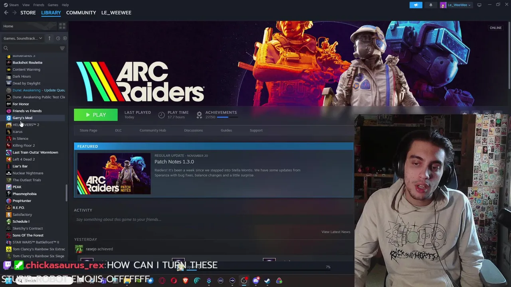
Task: Click rasejo's avatar in activity feed
Action: coord(79,249)
